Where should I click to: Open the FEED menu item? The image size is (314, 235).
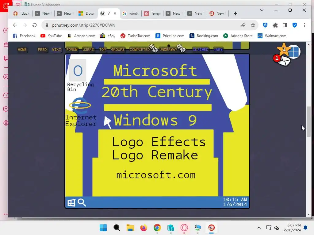(42, 50)
